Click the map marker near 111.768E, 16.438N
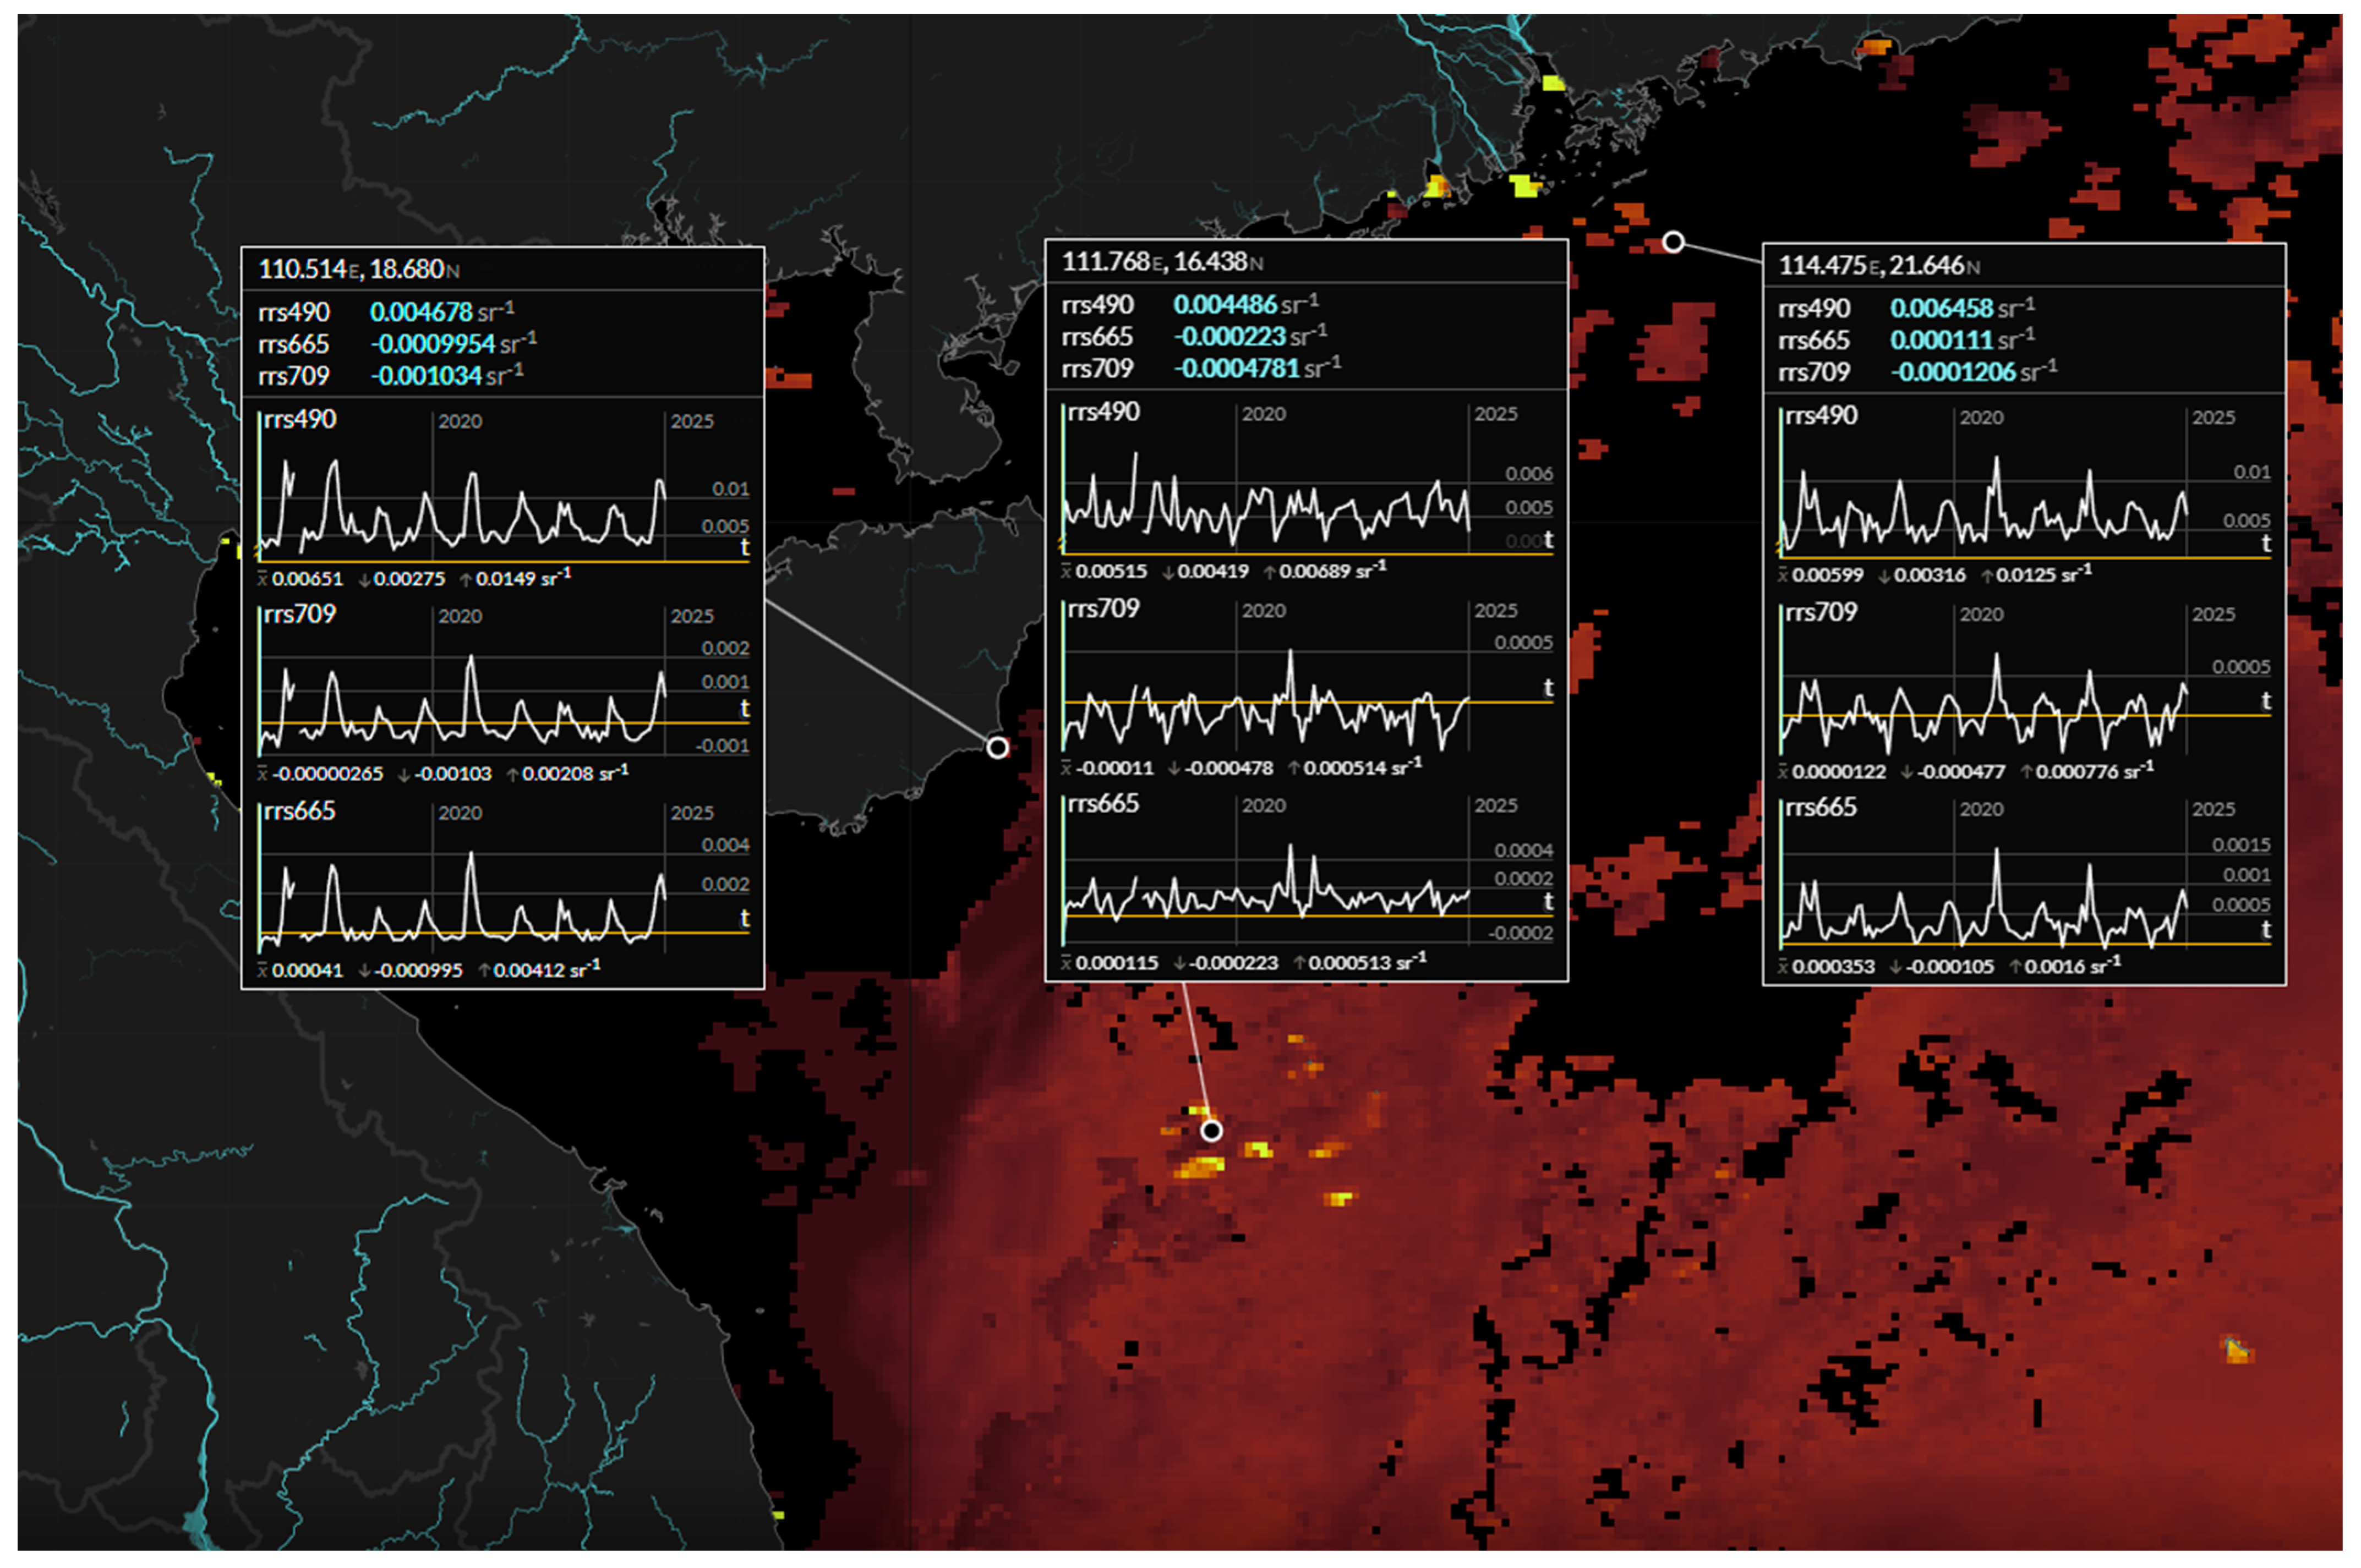This screenshot has width=2361, height=1568. coord(1211,1130)
